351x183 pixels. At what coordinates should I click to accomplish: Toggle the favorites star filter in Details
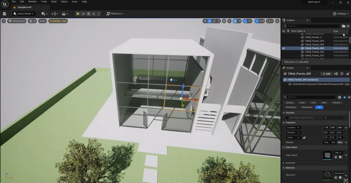coord(345,97)
